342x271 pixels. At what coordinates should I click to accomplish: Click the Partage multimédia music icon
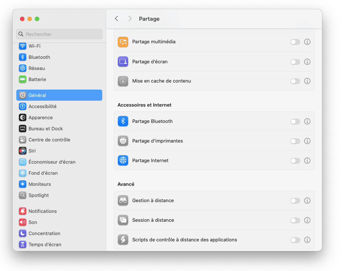[x=123, y=42]
